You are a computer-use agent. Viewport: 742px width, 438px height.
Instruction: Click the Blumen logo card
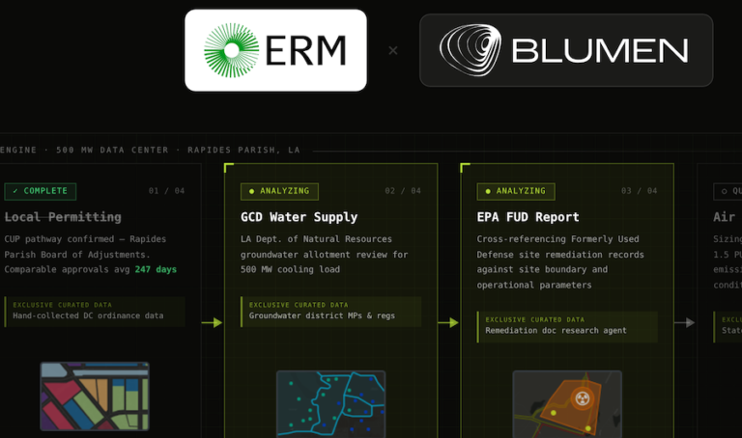[566, 50]
